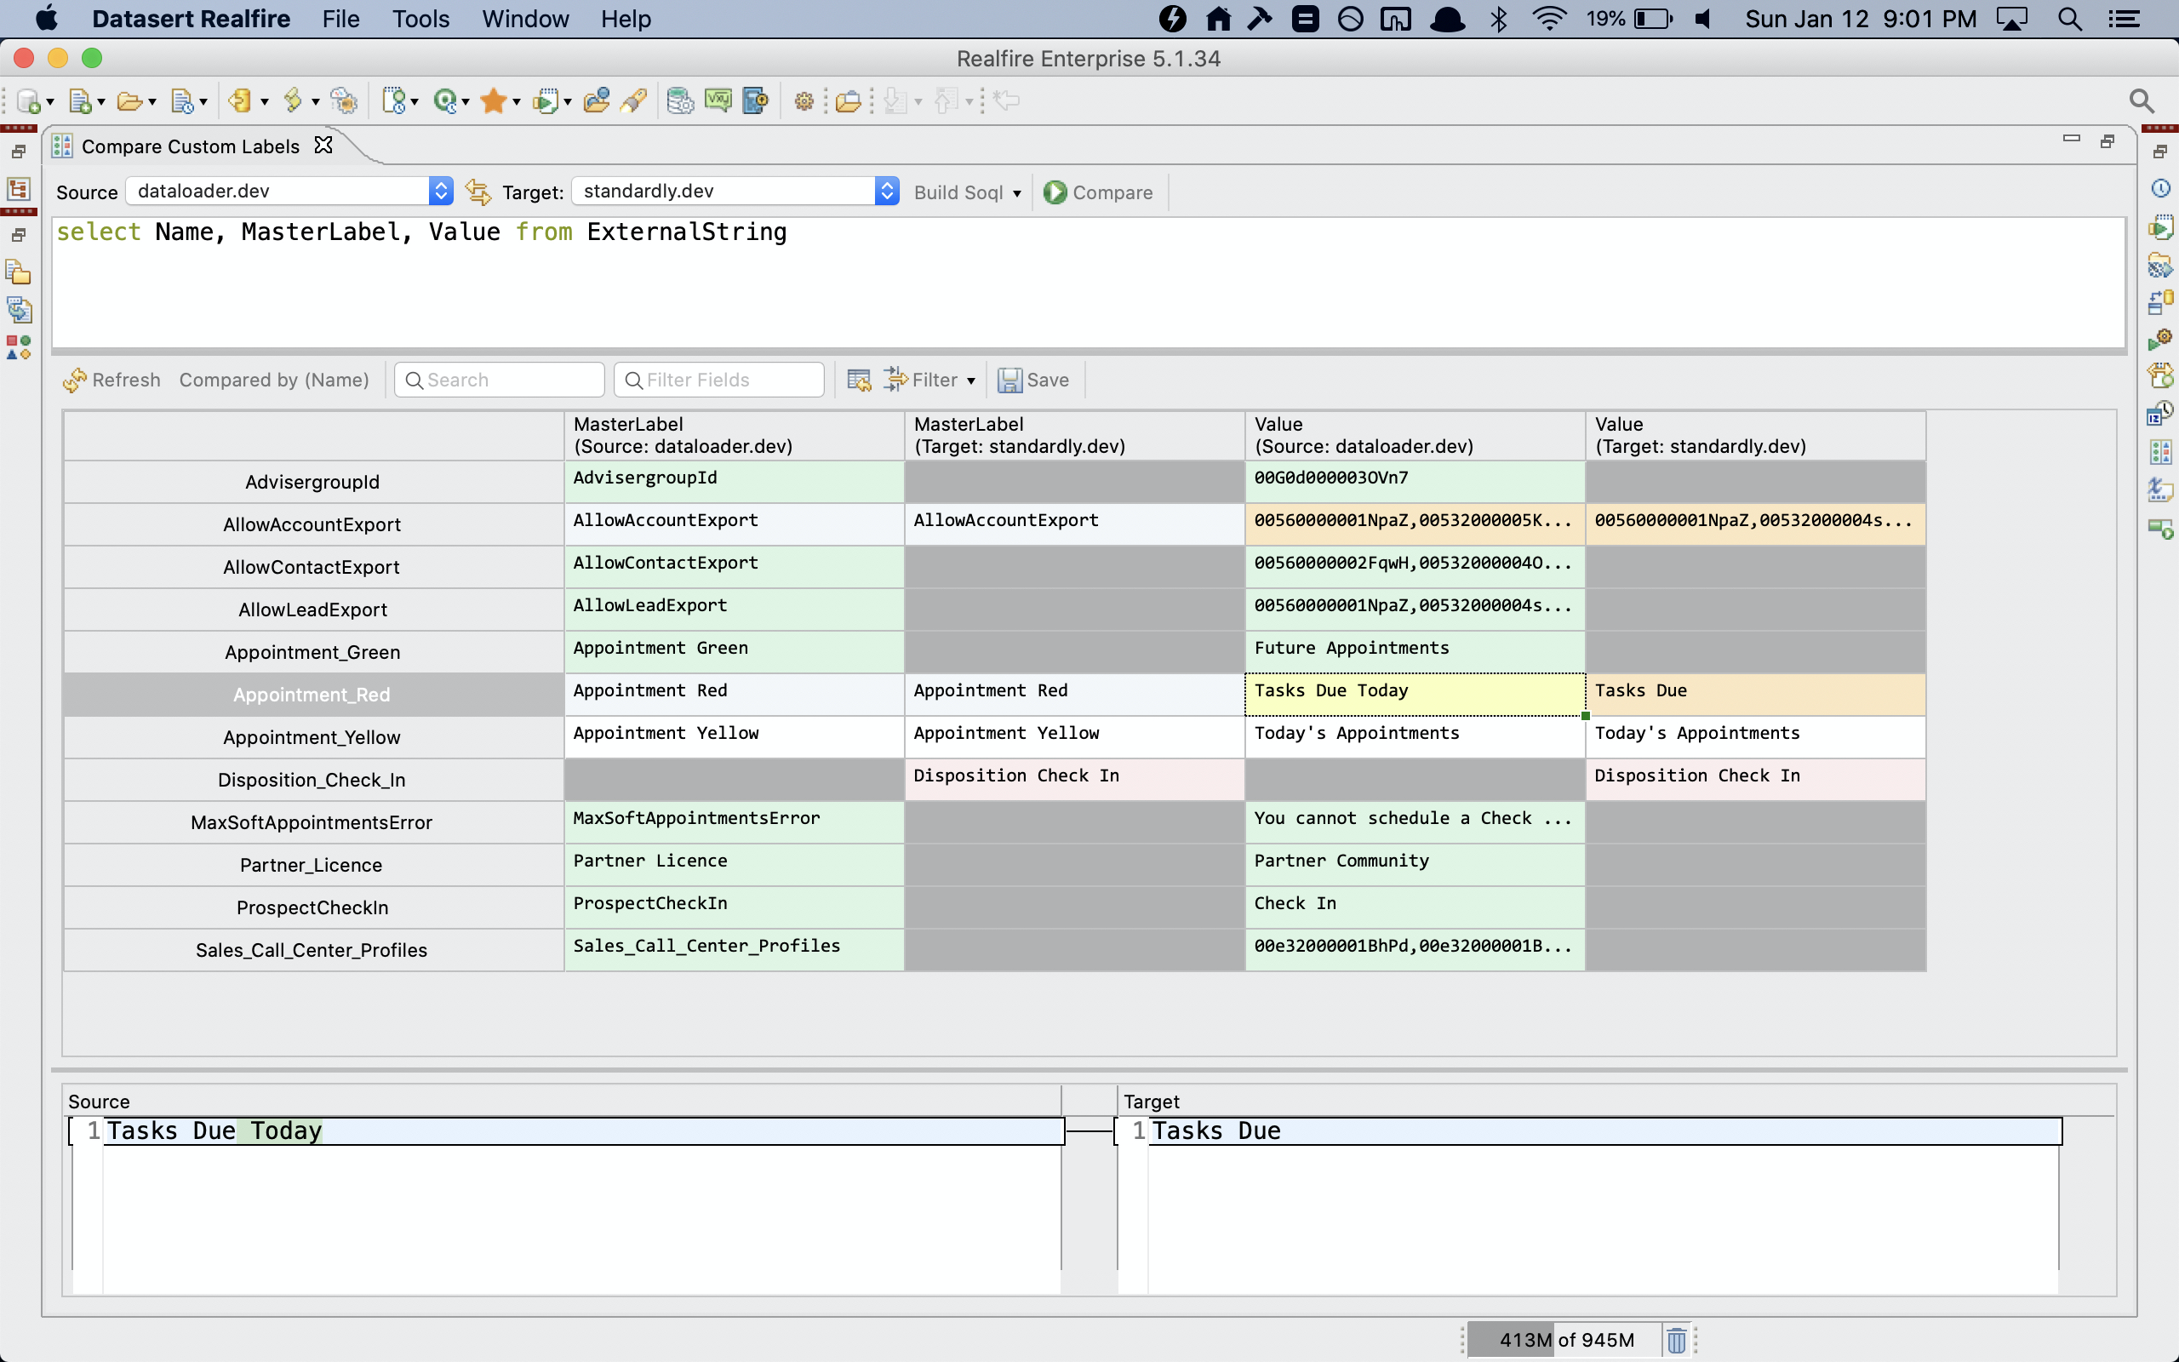Viewport: 2179px width, 1362px height.
Task: Click the swap source and target icon
Action: click(x=478, y=192)
